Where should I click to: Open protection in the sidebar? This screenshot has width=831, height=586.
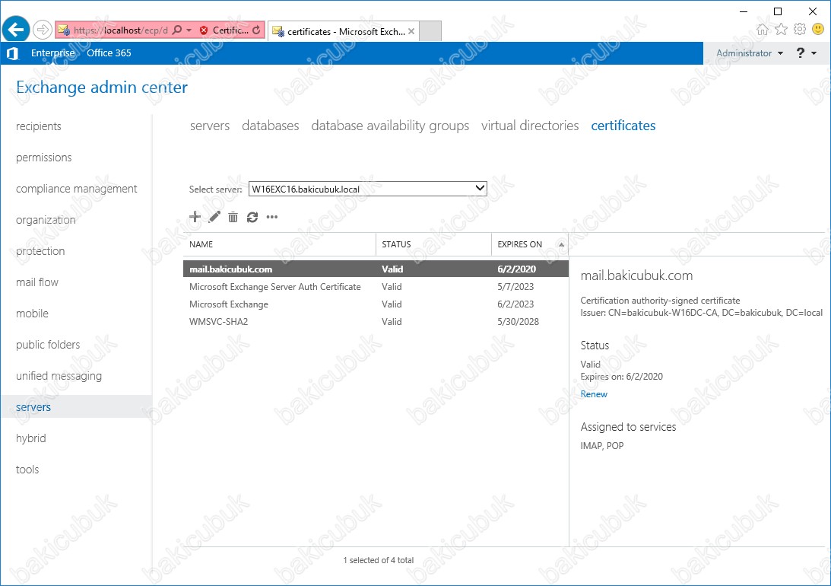click(x=40, y=251)
